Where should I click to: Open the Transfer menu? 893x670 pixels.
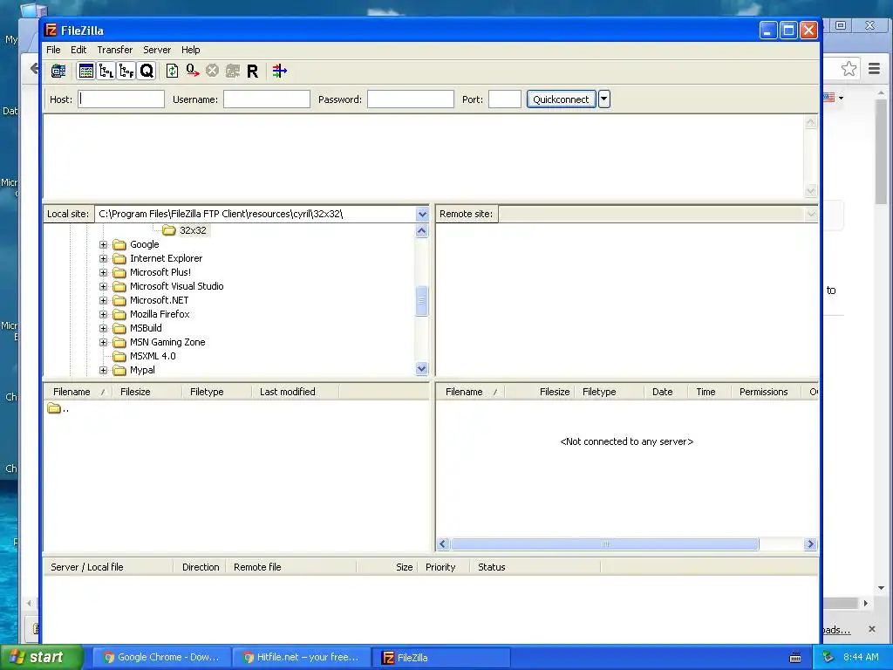[114, 50]
